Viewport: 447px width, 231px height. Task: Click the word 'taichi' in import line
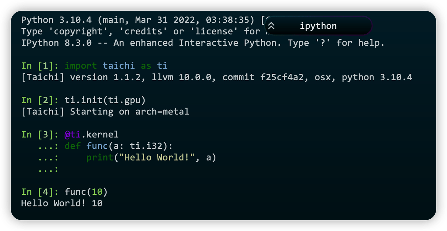pos(119,66)
